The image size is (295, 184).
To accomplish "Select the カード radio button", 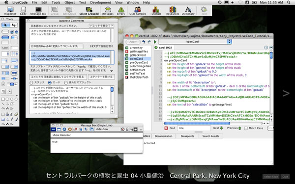I will coord(50,82).
